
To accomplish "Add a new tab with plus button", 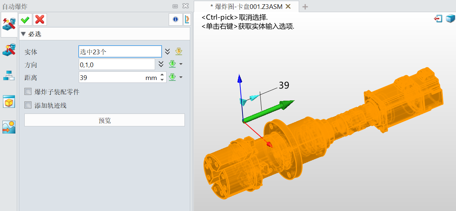I will point(305,6).
